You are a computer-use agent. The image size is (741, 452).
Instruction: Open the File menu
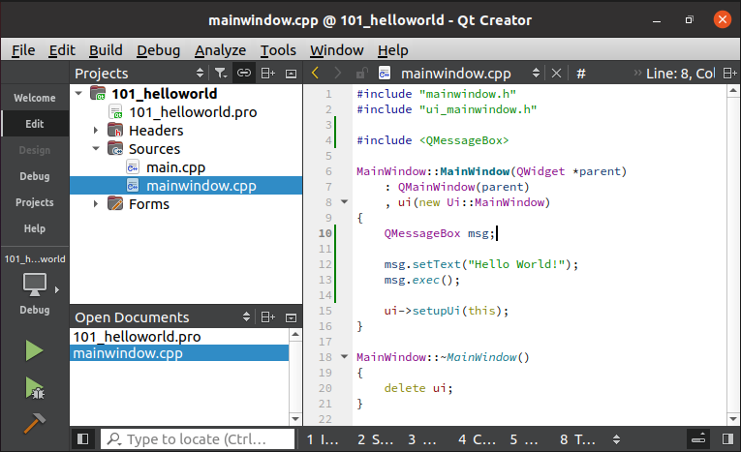click(x=23, y=50)
